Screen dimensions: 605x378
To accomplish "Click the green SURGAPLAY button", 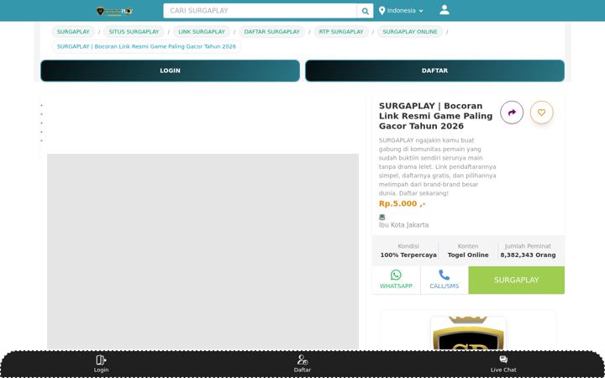I will (x=516, y=280).
